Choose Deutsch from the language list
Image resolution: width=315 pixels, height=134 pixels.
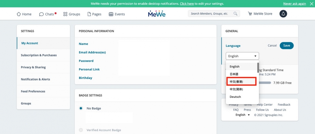[x=235, y=97]
